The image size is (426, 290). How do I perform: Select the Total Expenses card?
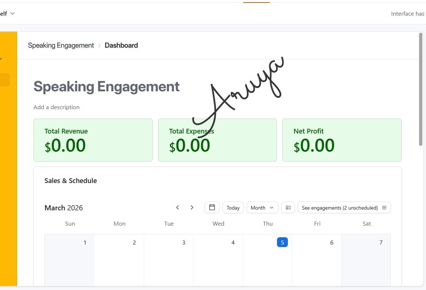click(217, 140)
